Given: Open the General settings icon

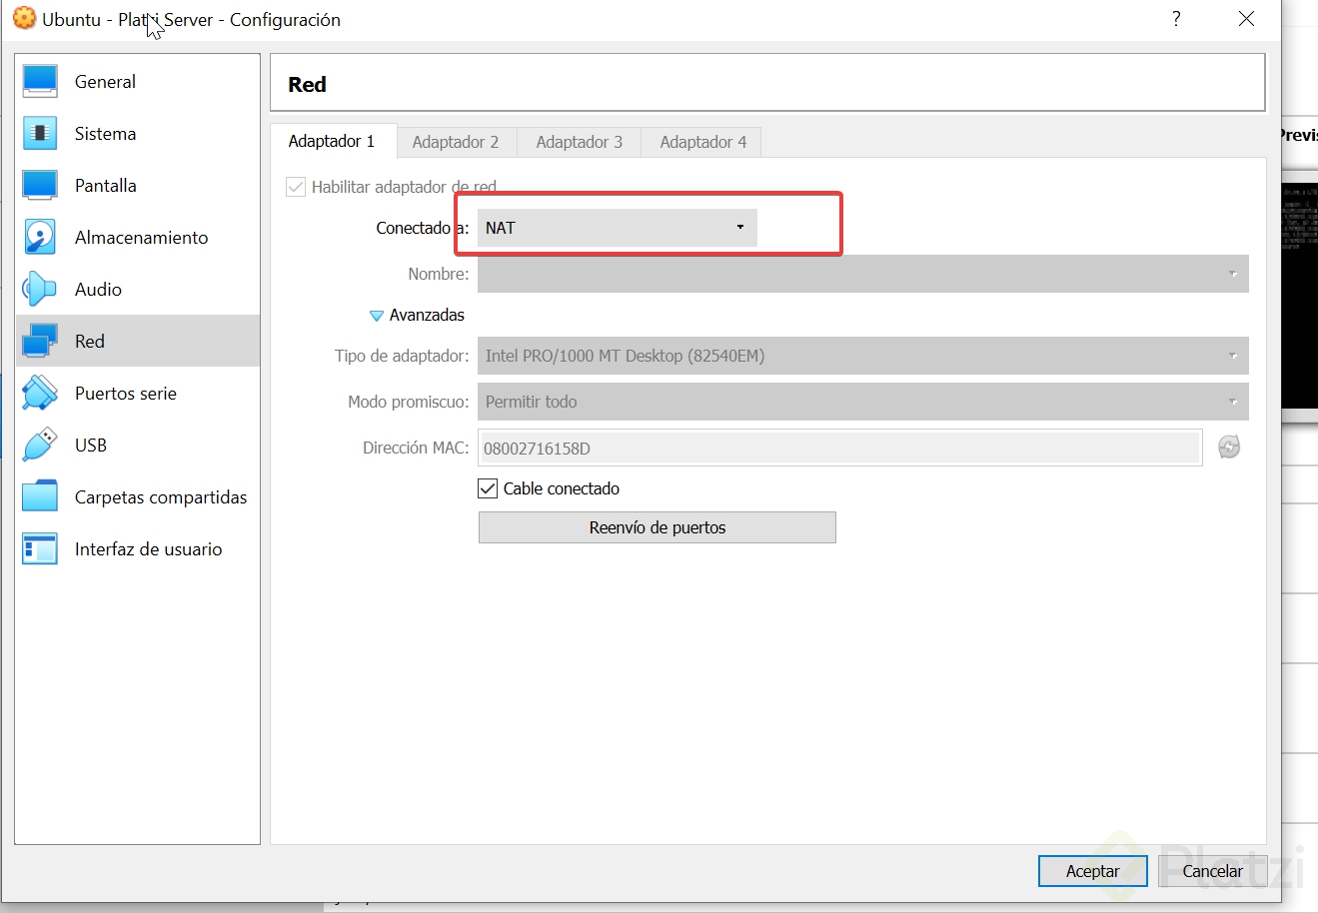Looking at the screenshot, I should click(x=40, y=82).
